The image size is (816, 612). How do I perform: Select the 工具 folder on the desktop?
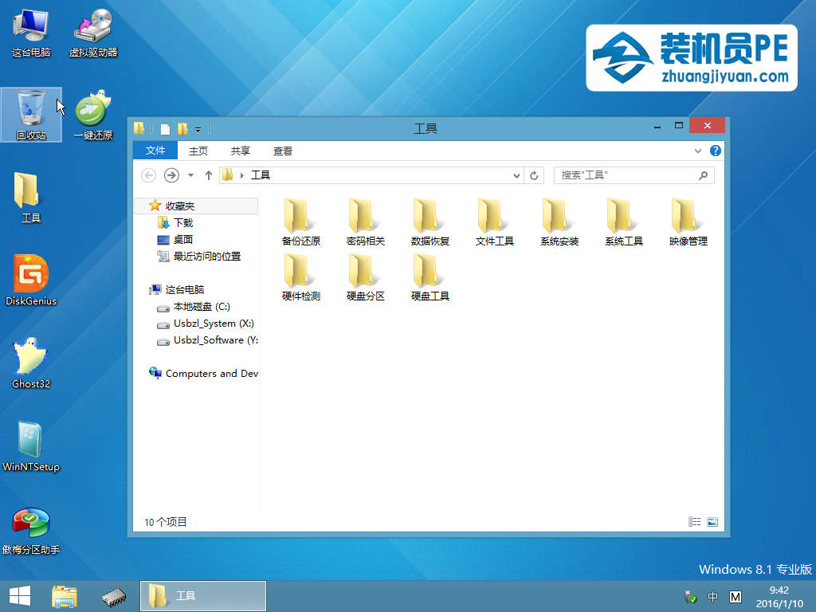tap(31, 198)
